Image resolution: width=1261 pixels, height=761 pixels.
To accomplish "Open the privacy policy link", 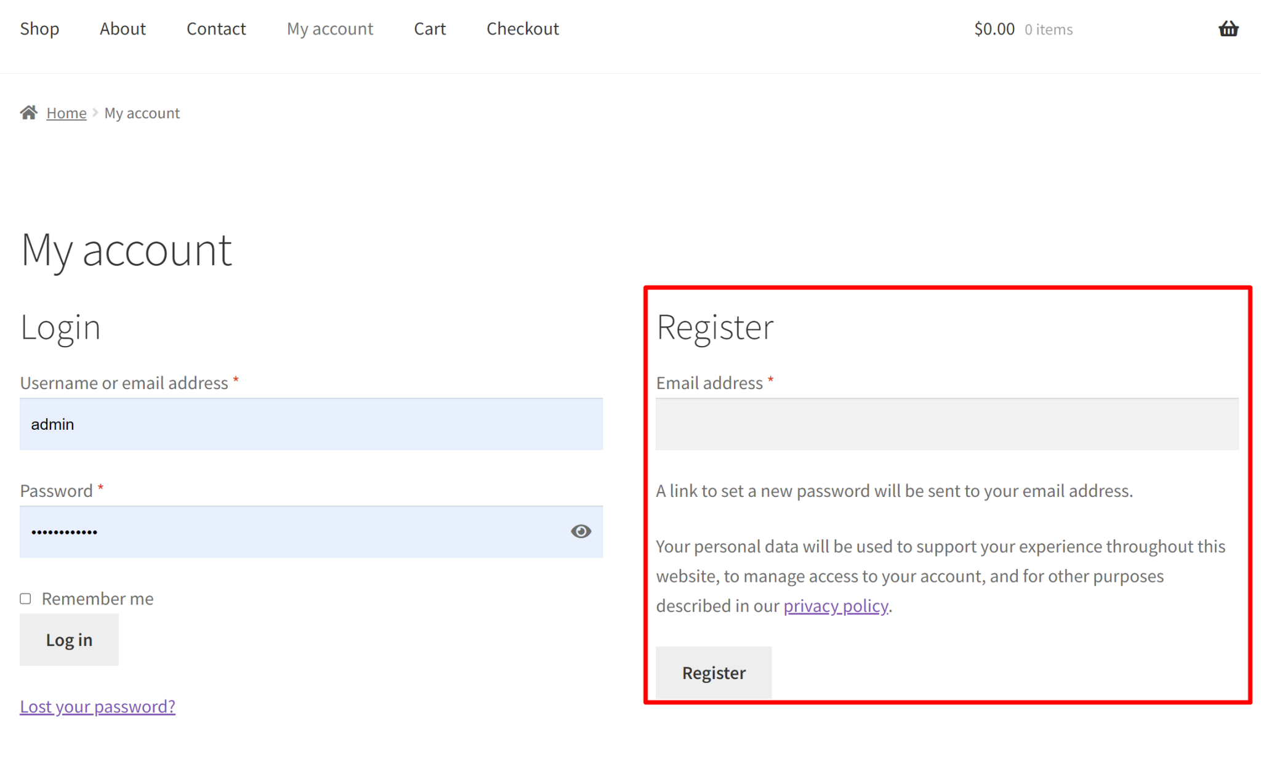I will pyautogui.click(x=835, y=605).
